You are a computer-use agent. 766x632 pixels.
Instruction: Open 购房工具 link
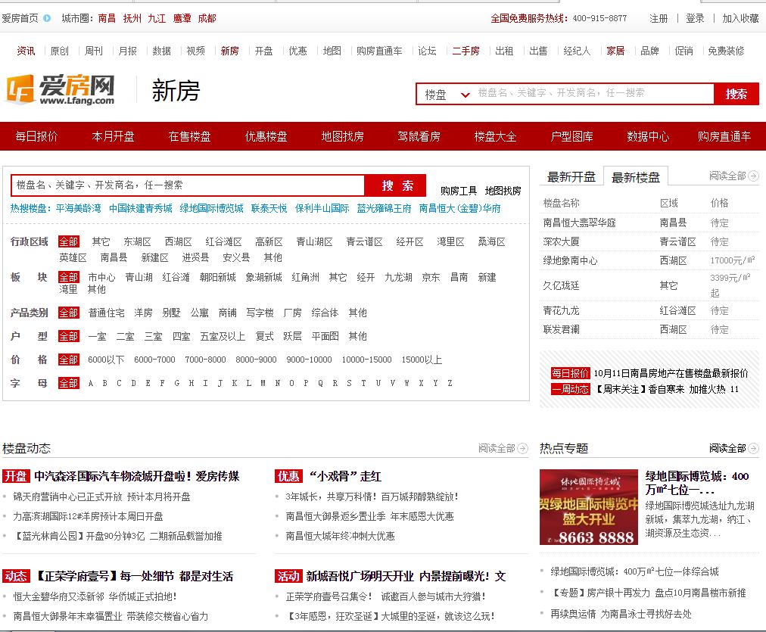[x=458, y=191]
